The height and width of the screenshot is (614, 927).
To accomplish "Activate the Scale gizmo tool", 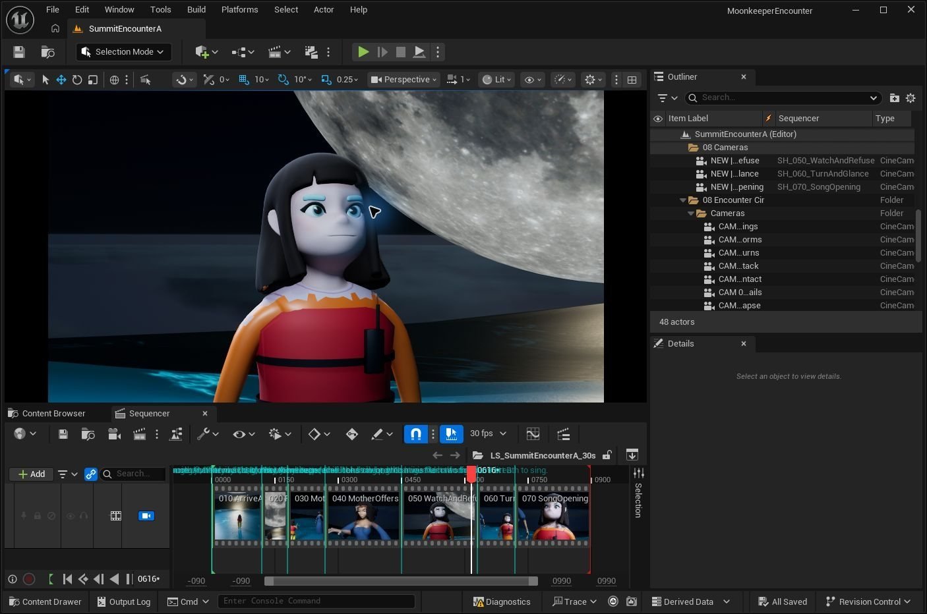I will click(x=93, y=80).
